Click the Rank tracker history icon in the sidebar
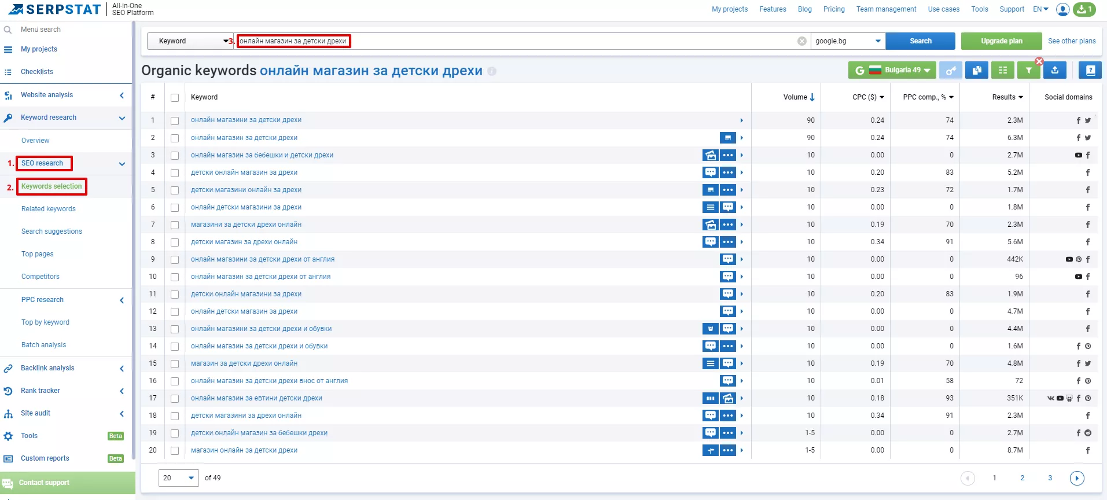 (8, 391)
